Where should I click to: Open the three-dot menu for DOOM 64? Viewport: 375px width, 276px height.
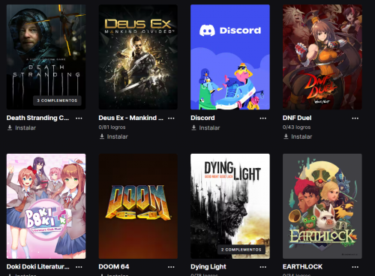pyautogui.click(x=171, y=267)
